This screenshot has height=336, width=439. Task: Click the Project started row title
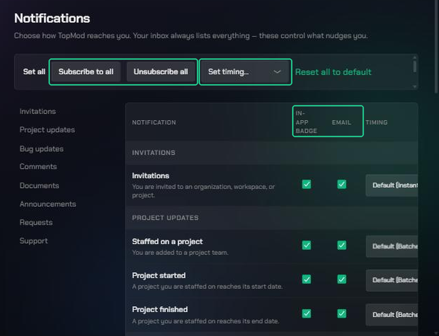tap(159, 276)
